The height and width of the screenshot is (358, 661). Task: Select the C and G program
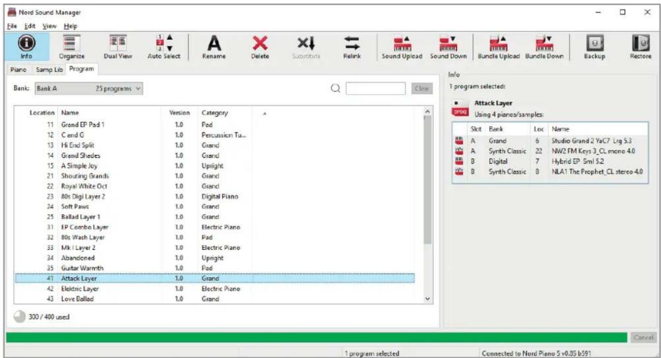pyautogui.click(x=215, y=135)
